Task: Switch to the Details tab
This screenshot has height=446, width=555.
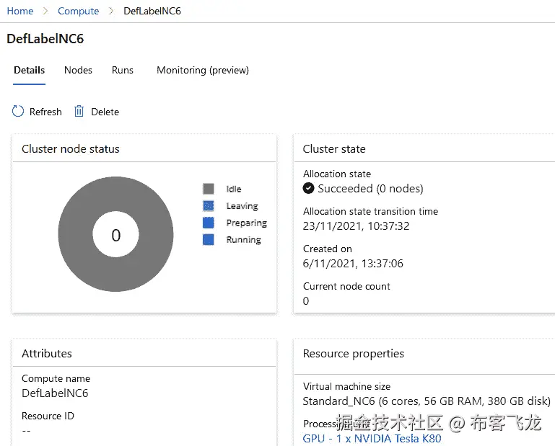Action: (29, 71)
